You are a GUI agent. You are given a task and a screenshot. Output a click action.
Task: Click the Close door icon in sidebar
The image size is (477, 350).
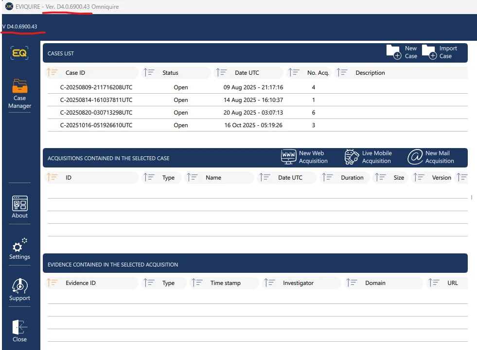(x=20, y=327)
